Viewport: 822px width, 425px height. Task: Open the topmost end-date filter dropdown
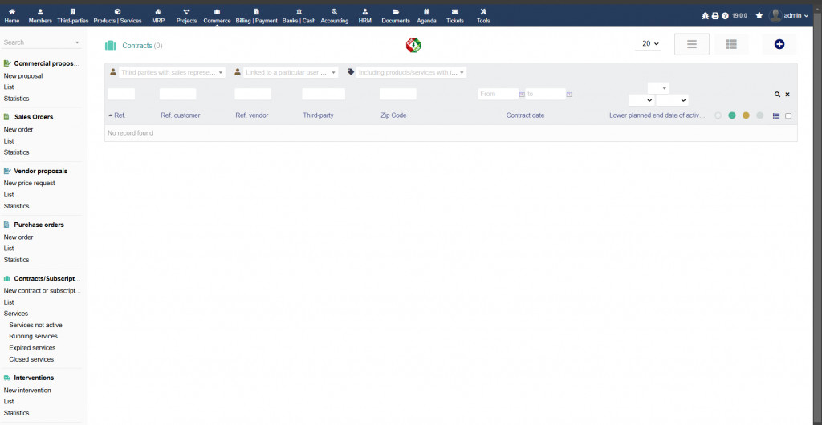click(x=658, y=88)
